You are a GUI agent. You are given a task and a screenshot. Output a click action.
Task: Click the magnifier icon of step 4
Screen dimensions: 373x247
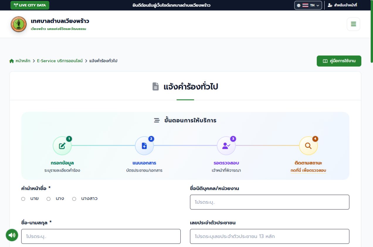pyautogui.click(x=308, y=146)
